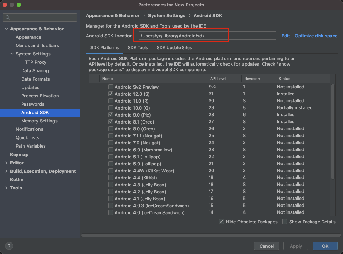Enable Show Package Details
The width and height of the screenshot is (343, 254).
(x=285, y=222)
